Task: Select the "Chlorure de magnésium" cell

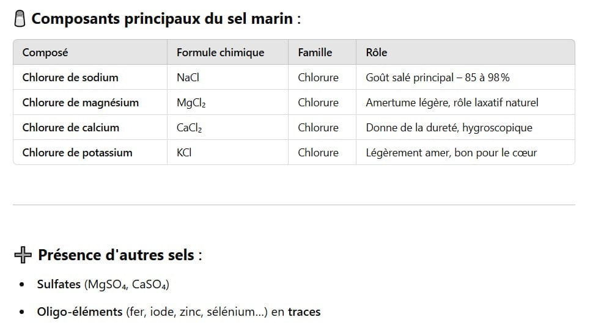Action: pyautogui.click(x=80, y=103)
